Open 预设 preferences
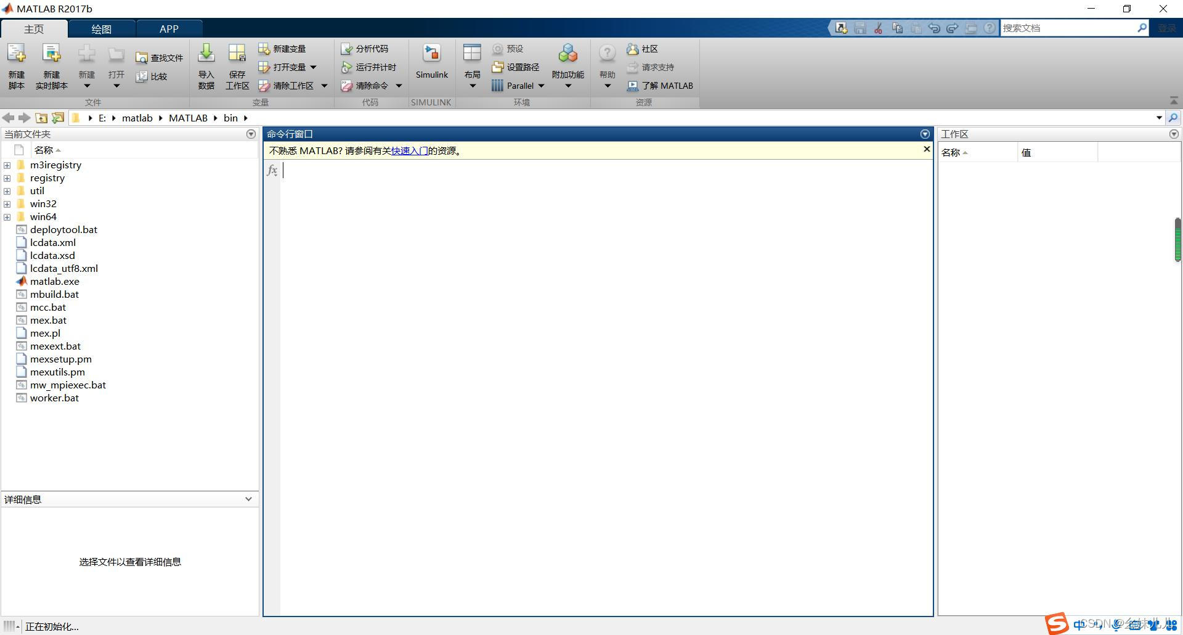 click(x=508, y=49)
